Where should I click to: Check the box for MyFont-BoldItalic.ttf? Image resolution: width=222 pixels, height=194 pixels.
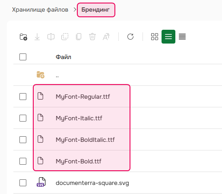(x=23, y=140)
